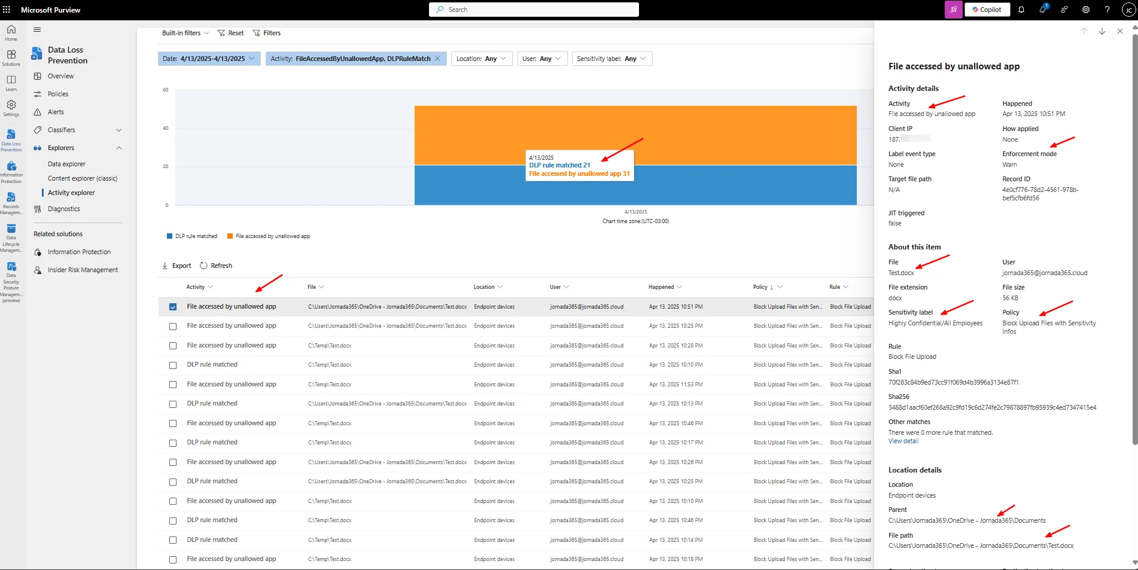Open the settings gear in top bar
The image size is (1138, 570).
1086,10
